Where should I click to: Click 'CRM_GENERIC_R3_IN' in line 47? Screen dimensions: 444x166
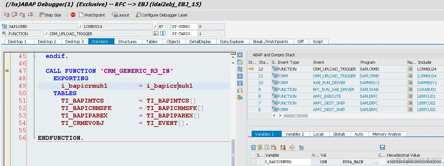click(x=137, y=71)
